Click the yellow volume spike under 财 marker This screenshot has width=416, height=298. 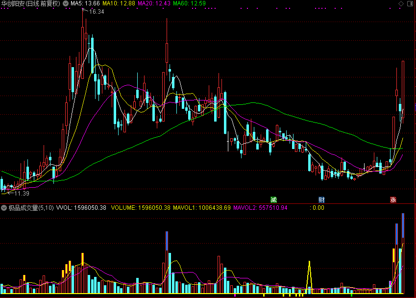tap(309, 277)
